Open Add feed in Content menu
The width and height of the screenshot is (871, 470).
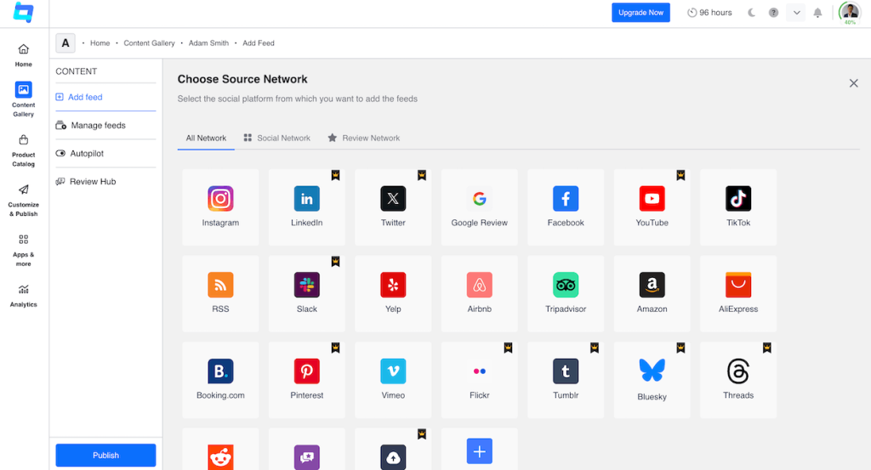[105, 97]
